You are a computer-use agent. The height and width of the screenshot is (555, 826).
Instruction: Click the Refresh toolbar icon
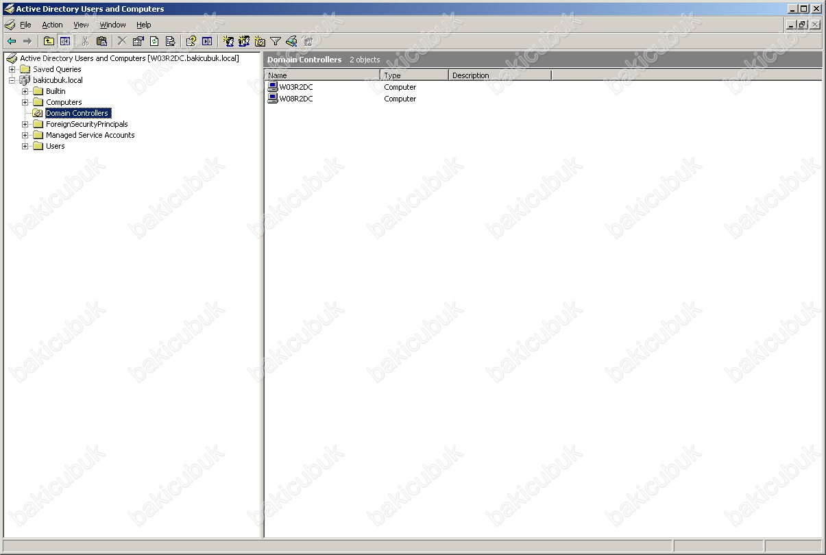[154, 41]
